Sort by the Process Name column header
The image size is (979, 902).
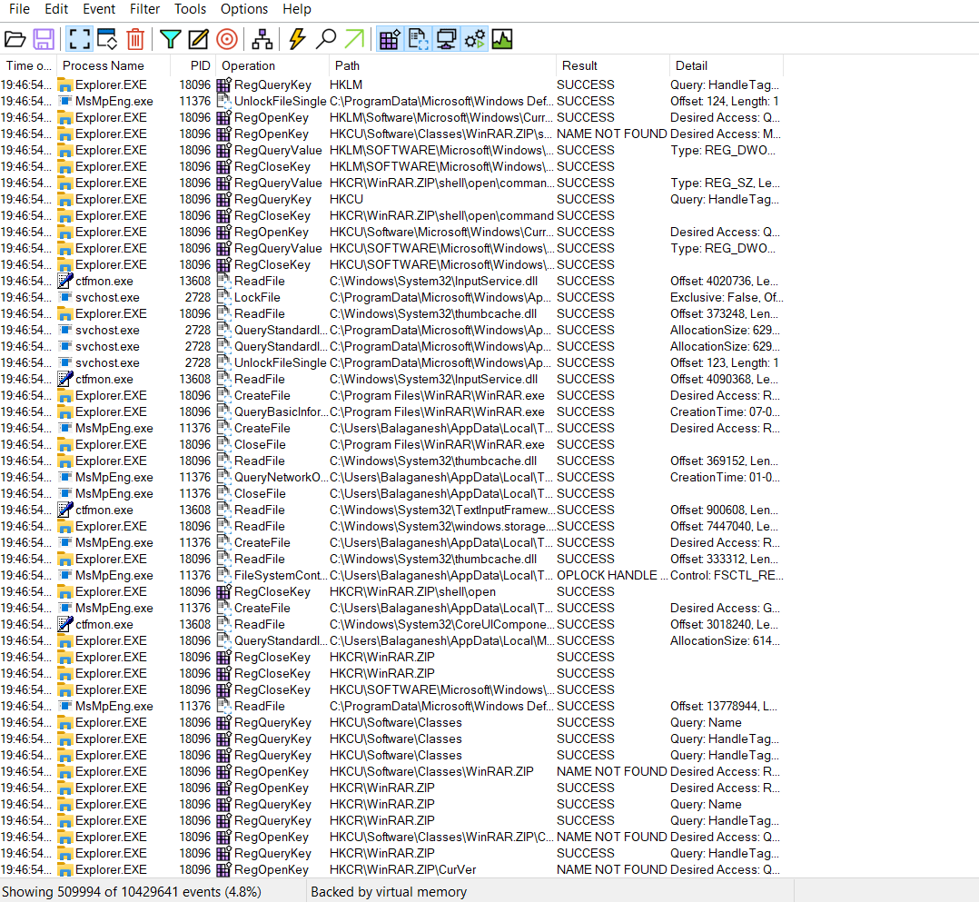(x=114, y=65)
